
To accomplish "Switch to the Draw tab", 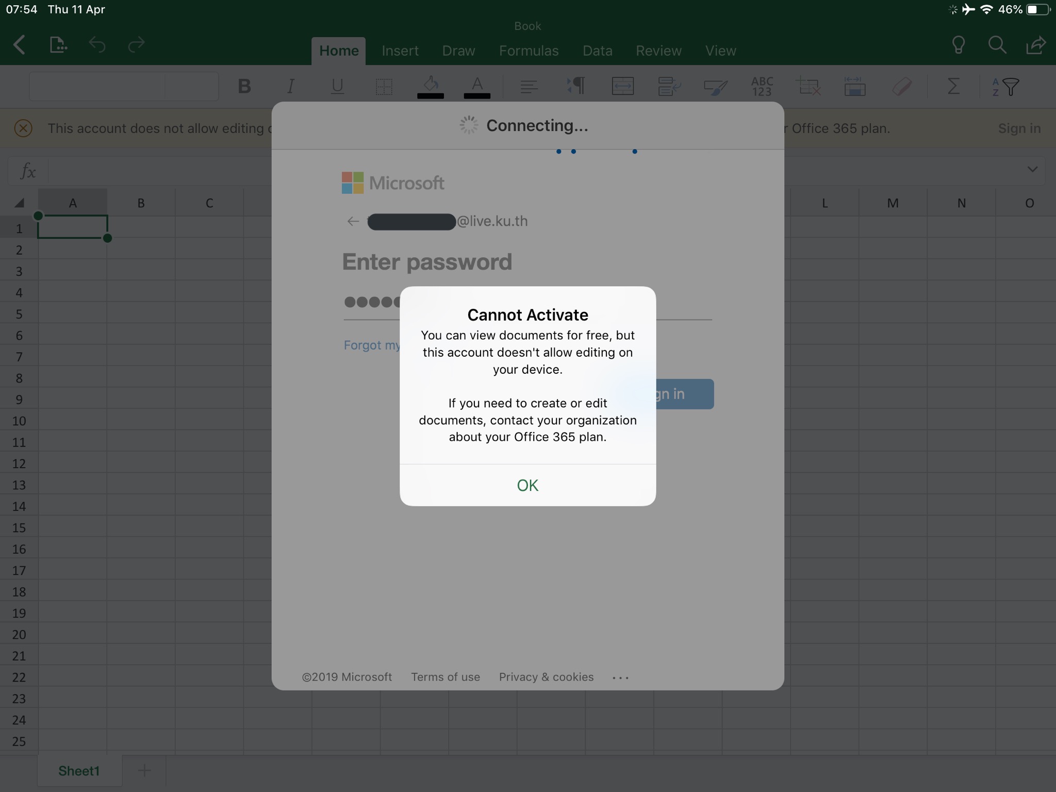I will click(x=458, y=51).
